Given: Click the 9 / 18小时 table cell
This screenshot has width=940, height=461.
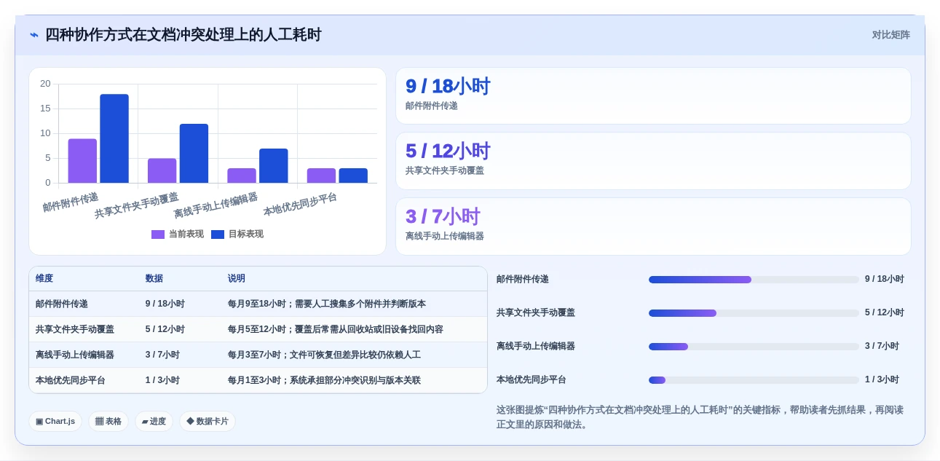Looking at the screenshot, I should [x=165, y=304].
